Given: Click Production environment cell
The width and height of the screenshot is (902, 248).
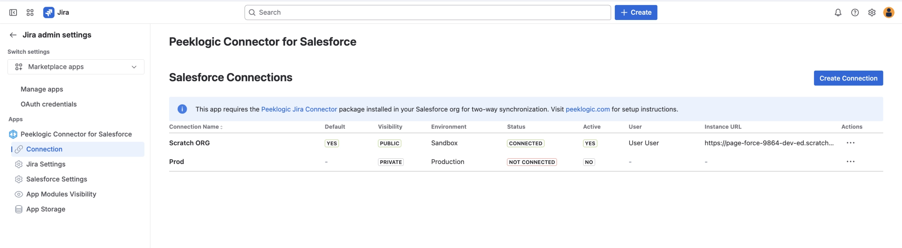Looking at the screenshot, I should coord(448,162).
